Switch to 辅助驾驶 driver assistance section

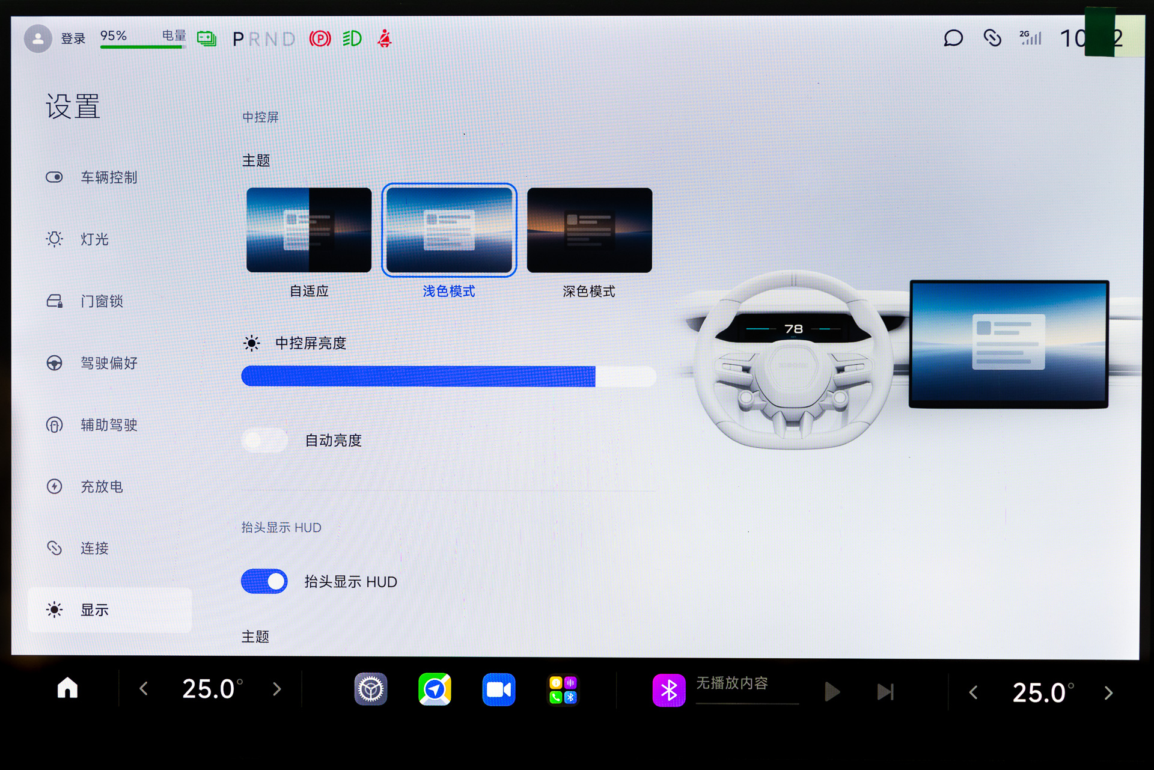click(x=108, y=425)
